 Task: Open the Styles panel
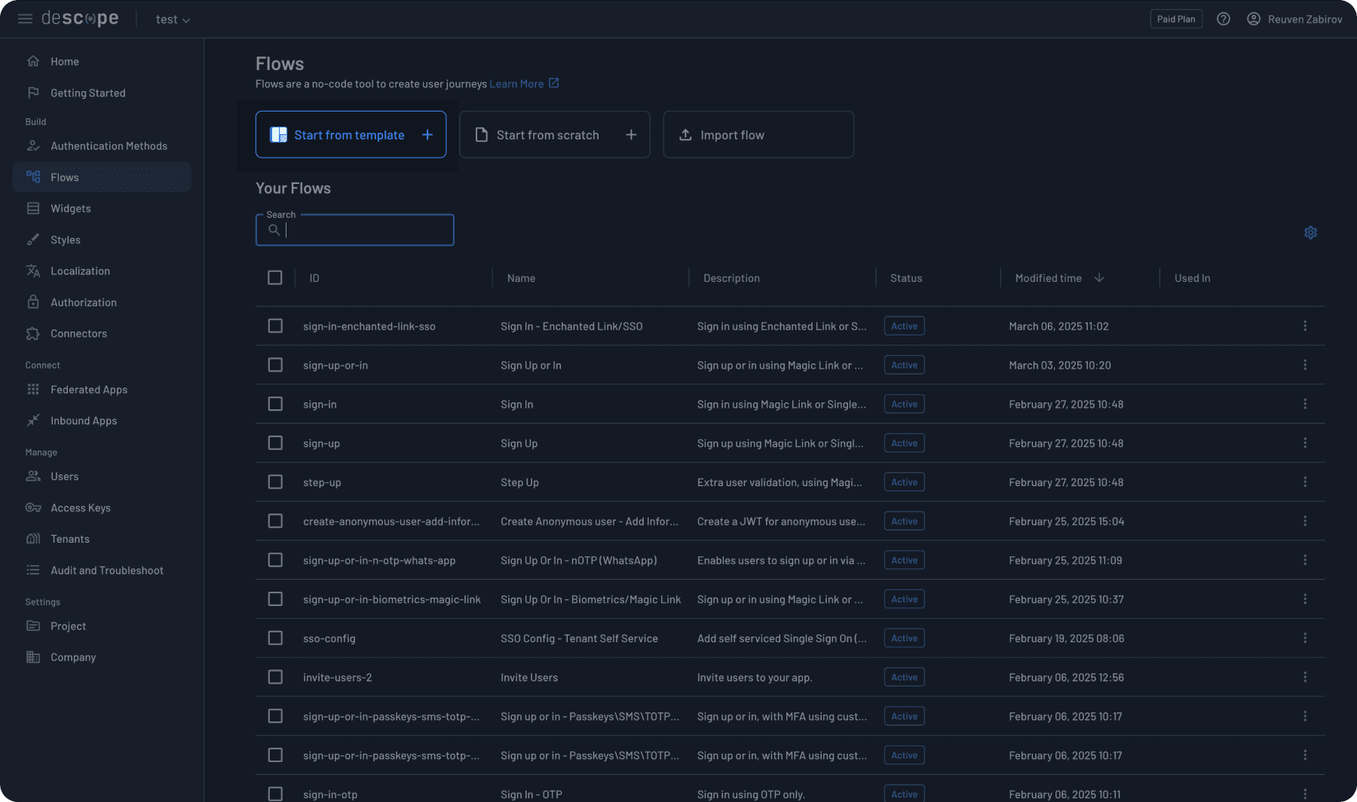[x=64, y=239]
